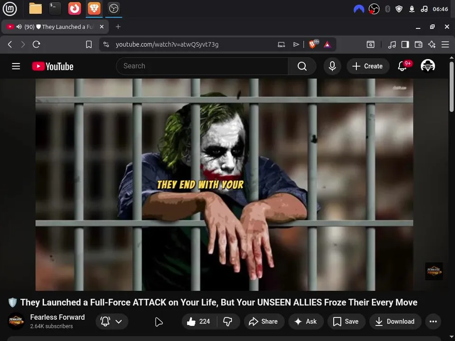455x341 pixels.
Task: Open the notifications bell in system tray
Action: [x=412, y=9]
